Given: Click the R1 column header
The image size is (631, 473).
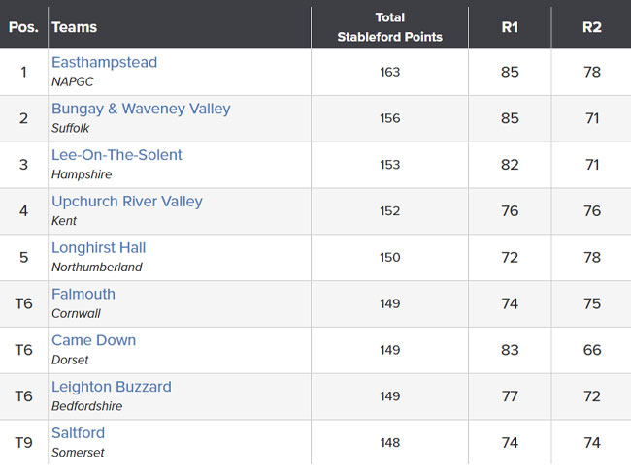Looking at the screenshot, I should 510,27.
